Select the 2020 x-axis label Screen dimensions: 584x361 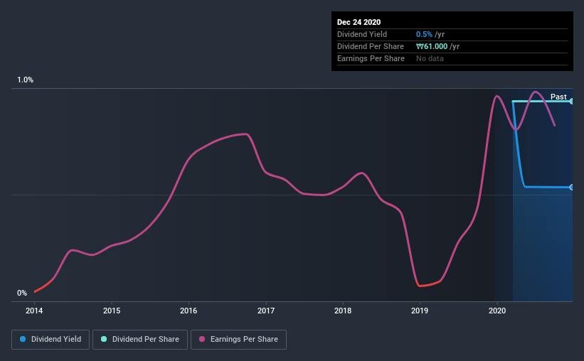pyautogui.click(x=497, y=311)
